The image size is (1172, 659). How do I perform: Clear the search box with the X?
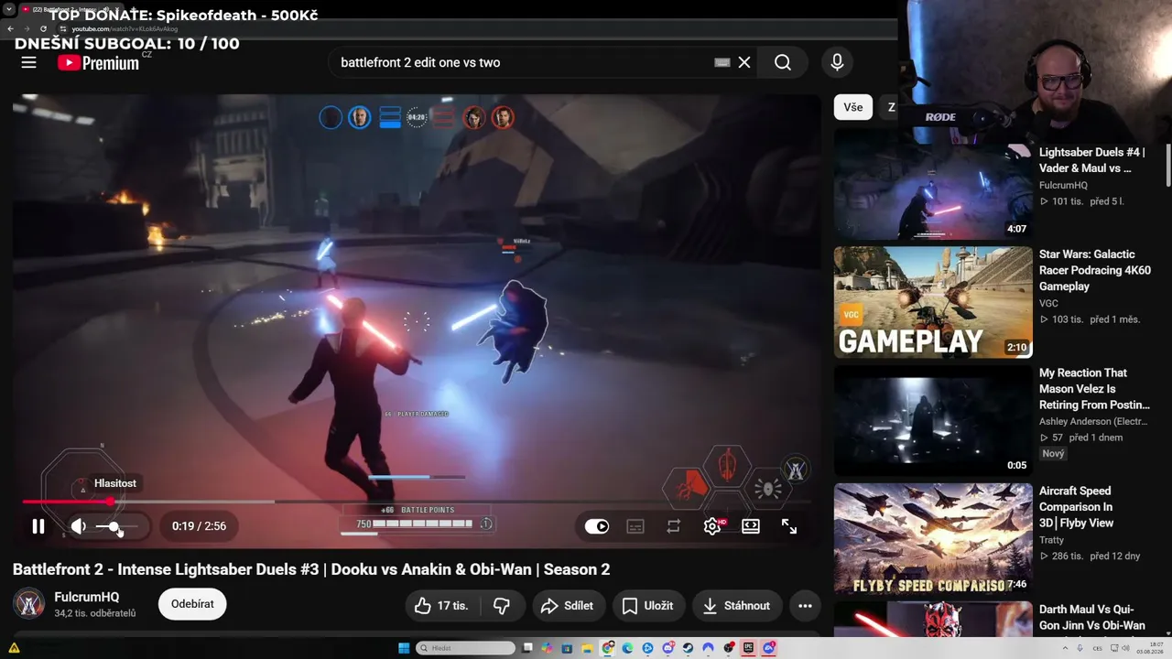tap(744, 62)
